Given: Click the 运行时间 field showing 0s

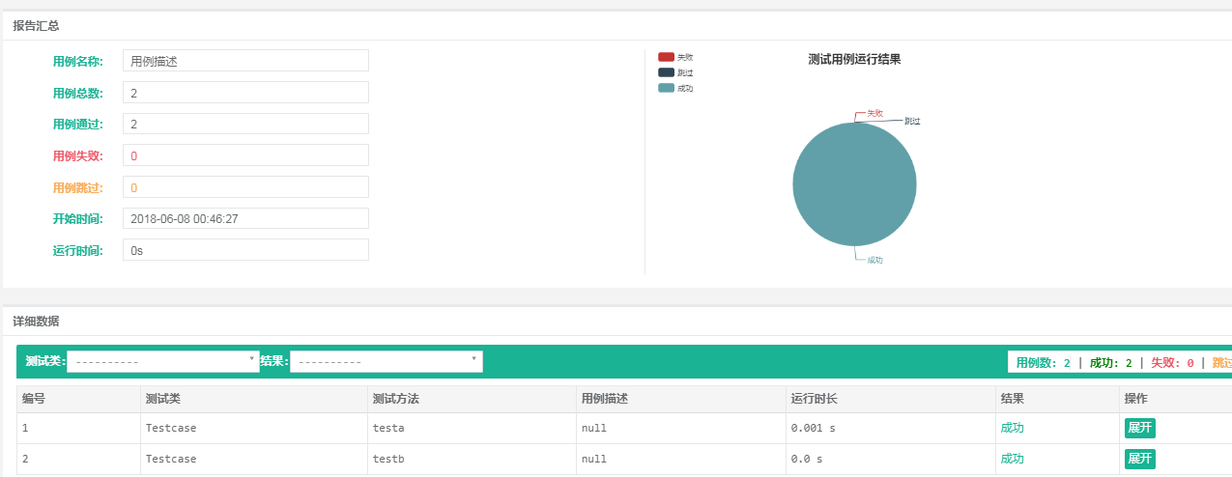Looking at the screenshot, I should point(245,250).
